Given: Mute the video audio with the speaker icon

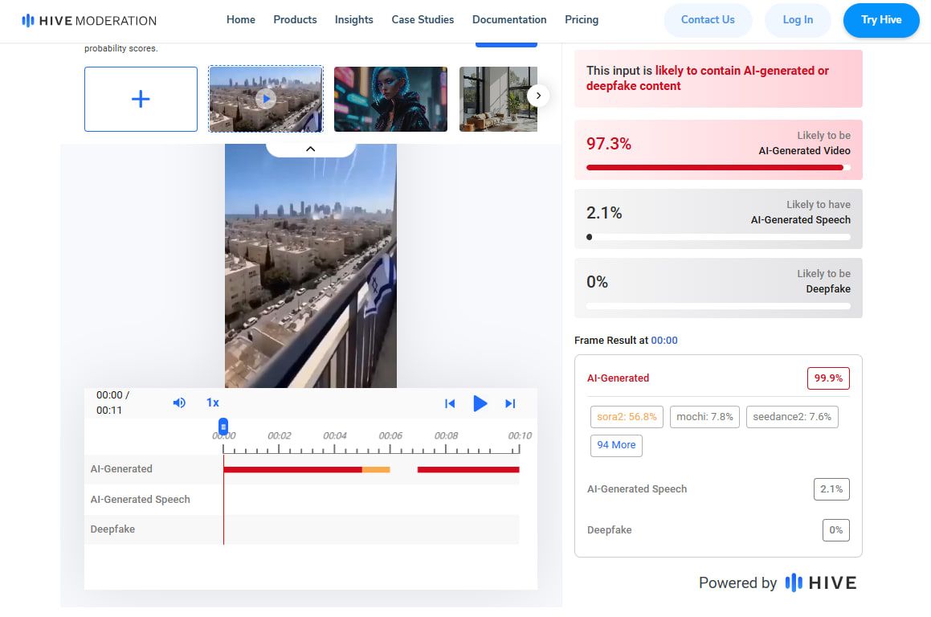Looking at the screenshot, I should pyautogui.click(x=179, y=403).
